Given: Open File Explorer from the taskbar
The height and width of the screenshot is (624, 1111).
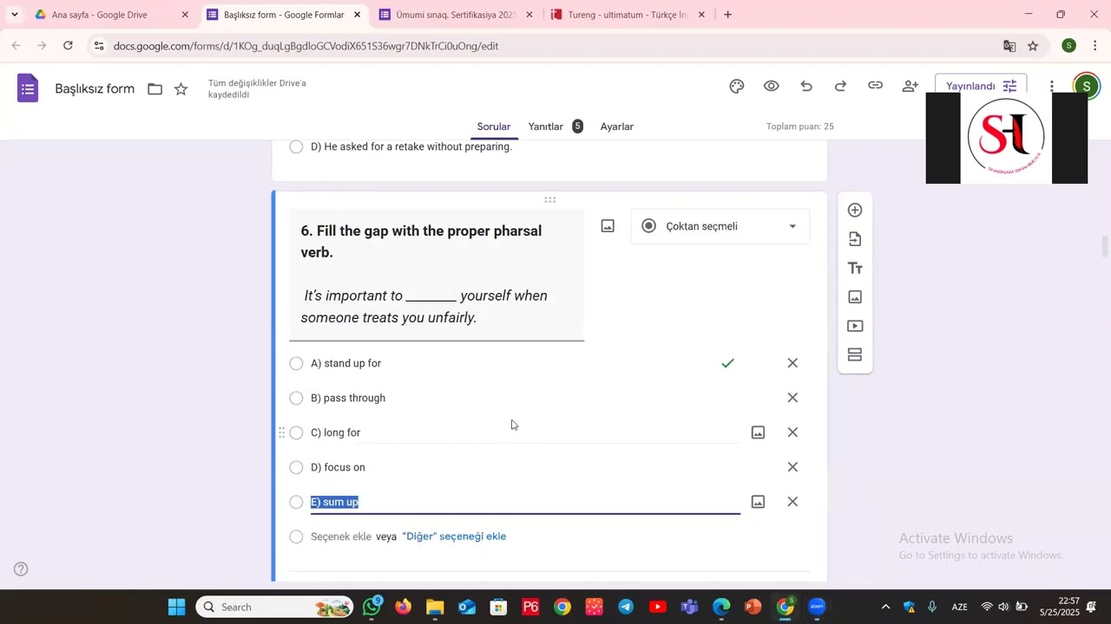Looking at the screenshot, I should 435,607.
